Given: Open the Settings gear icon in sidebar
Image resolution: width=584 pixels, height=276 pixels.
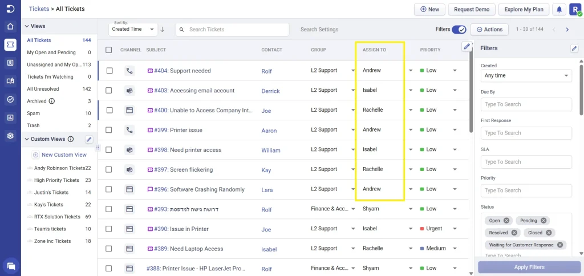Looking at the screenshot, I should (x=10, y=136).
